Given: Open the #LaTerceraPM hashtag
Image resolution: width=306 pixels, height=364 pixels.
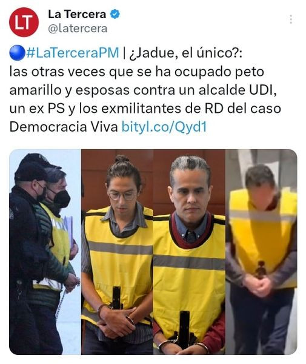Looking at the screenshot, I should (x=73, y=53).
